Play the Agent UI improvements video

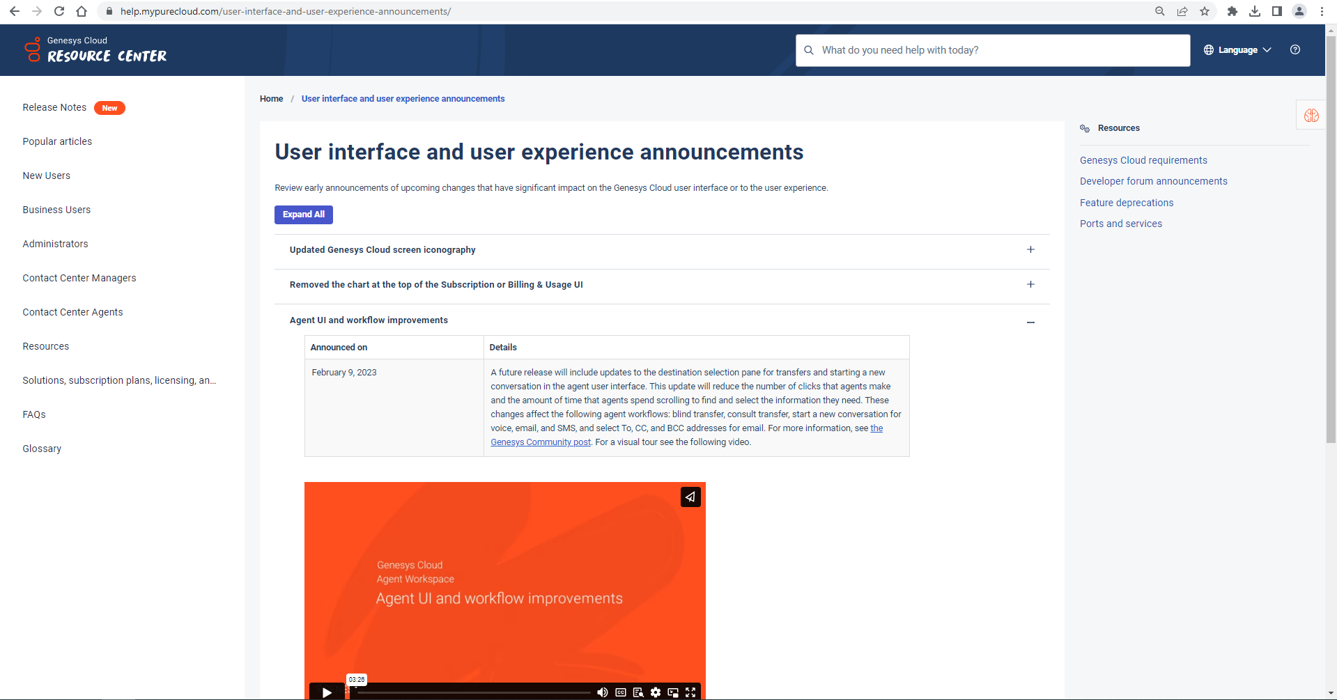(327, 692)
